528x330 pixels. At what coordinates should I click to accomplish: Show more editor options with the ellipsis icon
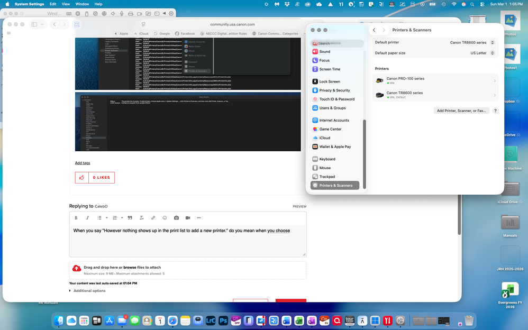[199, 218]
